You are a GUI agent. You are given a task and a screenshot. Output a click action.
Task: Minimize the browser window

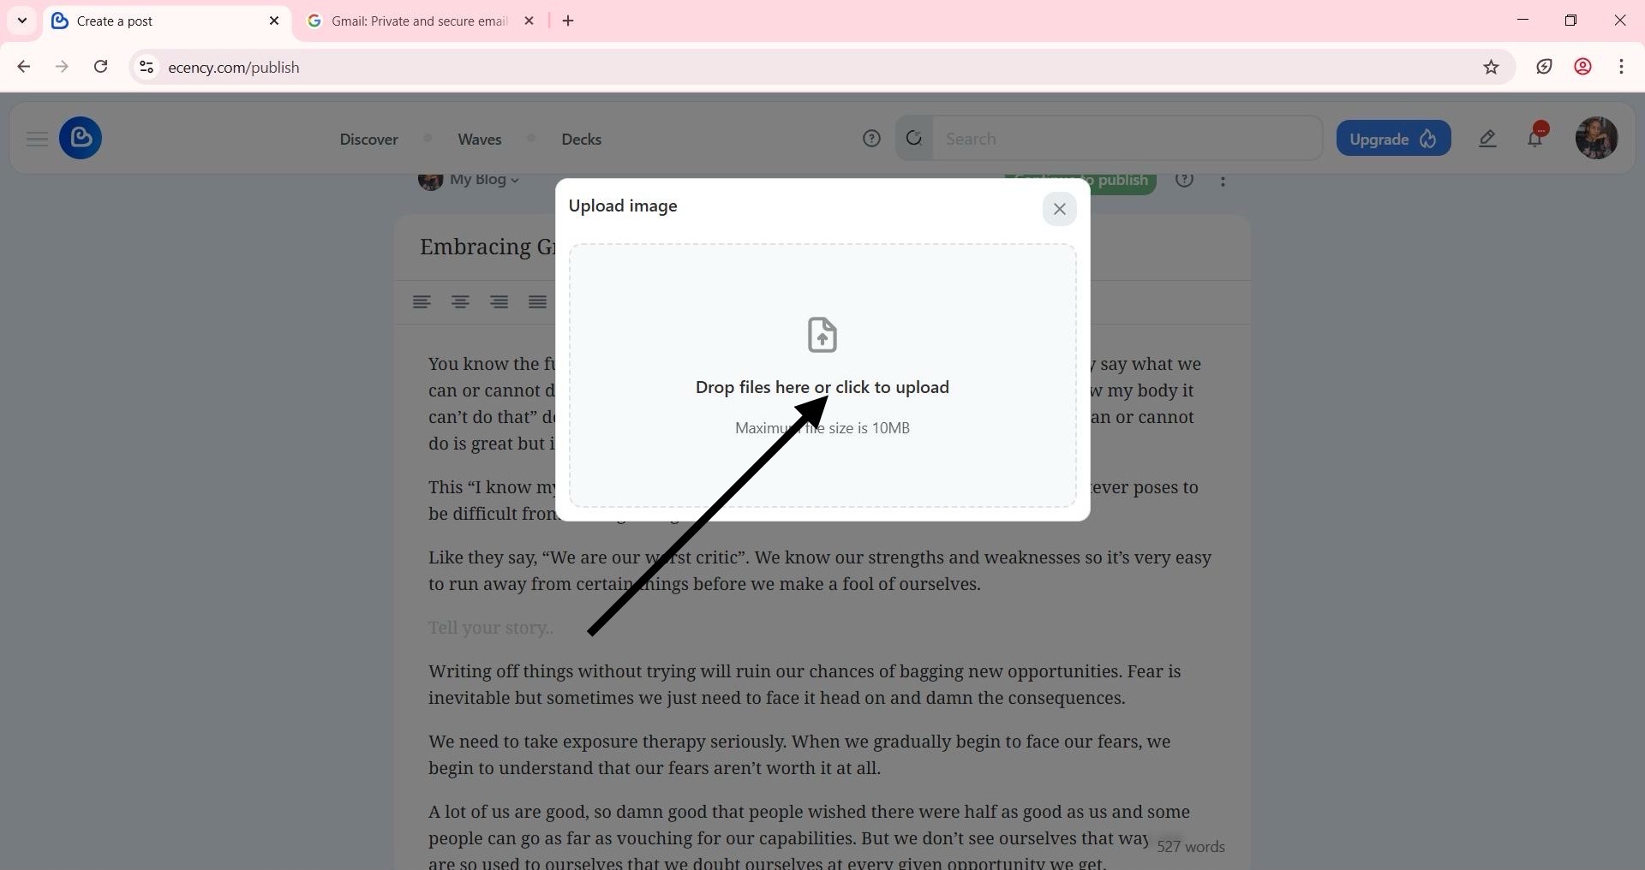point(1522,21)
